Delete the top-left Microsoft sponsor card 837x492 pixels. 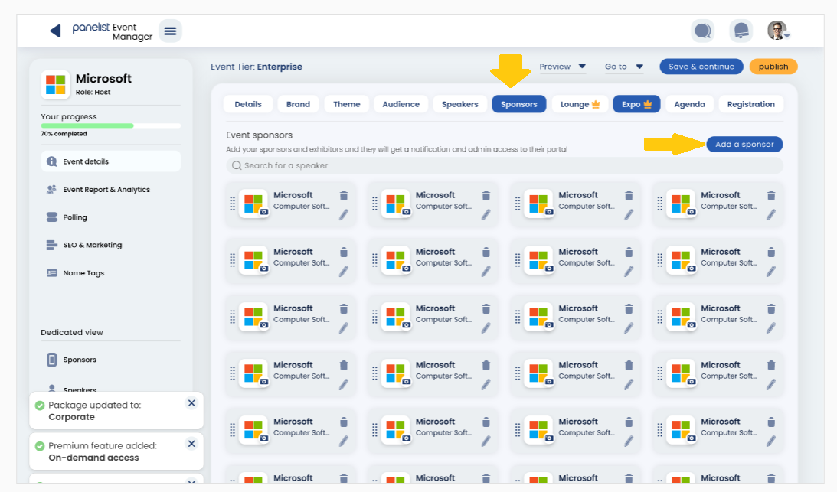(344, 196)
